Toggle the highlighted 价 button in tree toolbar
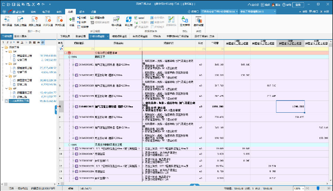333x191 pixels. click(x=43, y=42)
